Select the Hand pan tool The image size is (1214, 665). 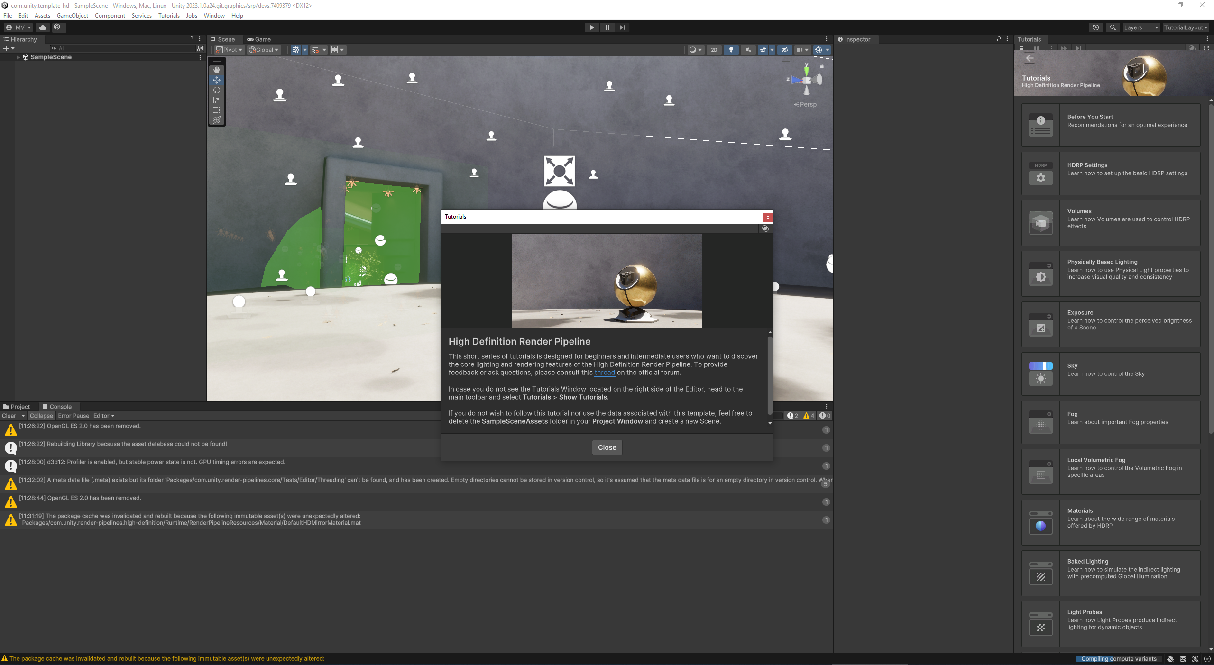(x=217, y=70)
